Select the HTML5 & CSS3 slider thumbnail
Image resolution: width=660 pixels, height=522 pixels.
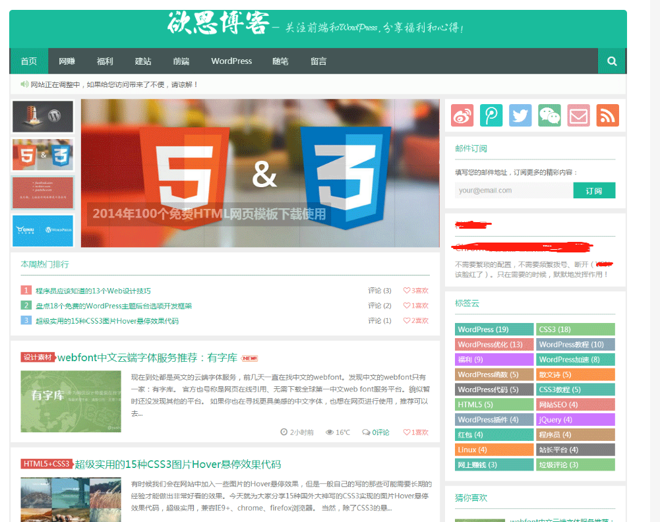(43, 156)
